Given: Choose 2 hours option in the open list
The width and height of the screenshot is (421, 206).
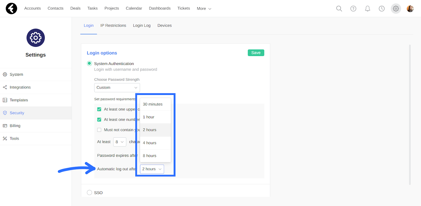Looking at the screenshot, I should point(156,130).
